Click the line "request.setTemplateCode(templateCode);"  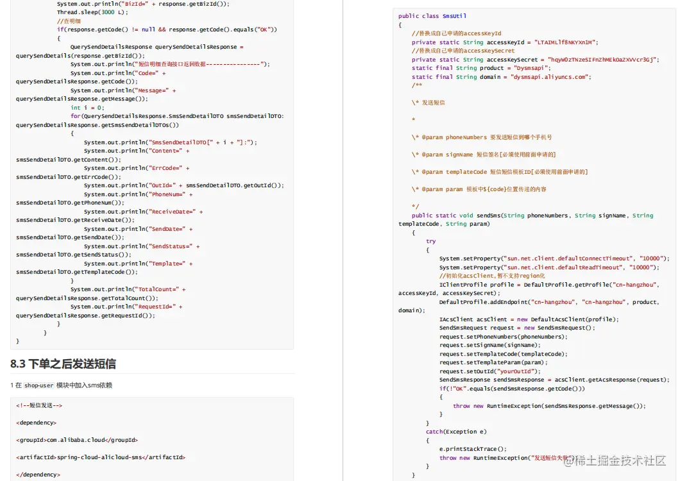[x=503, y=355]
